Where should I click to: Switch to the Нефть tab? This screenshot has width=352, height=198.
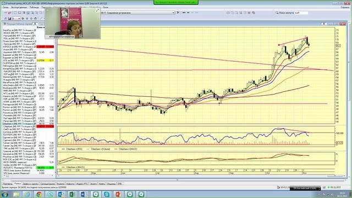(102, 184)
